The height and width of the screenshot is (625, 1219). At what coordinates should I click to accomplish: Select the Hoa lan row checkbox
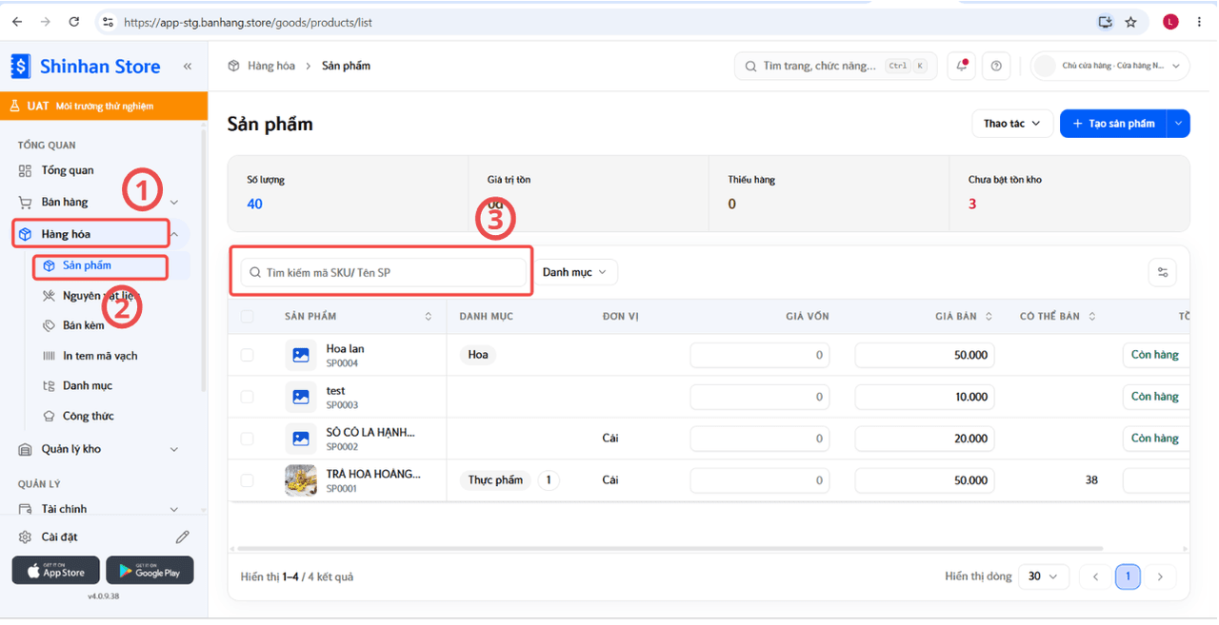(x=248, y=355)
